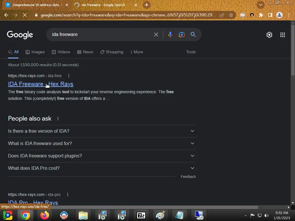
Task: Expand 'What is IDA freeware used for?'
Action: pyautogui.click(x=102, y=144)
